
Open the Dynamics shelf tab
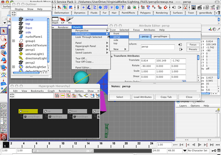[80, 13]
